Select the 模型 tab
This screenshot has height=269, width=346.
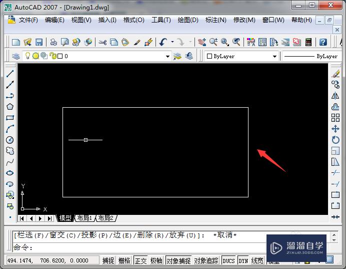65,218
